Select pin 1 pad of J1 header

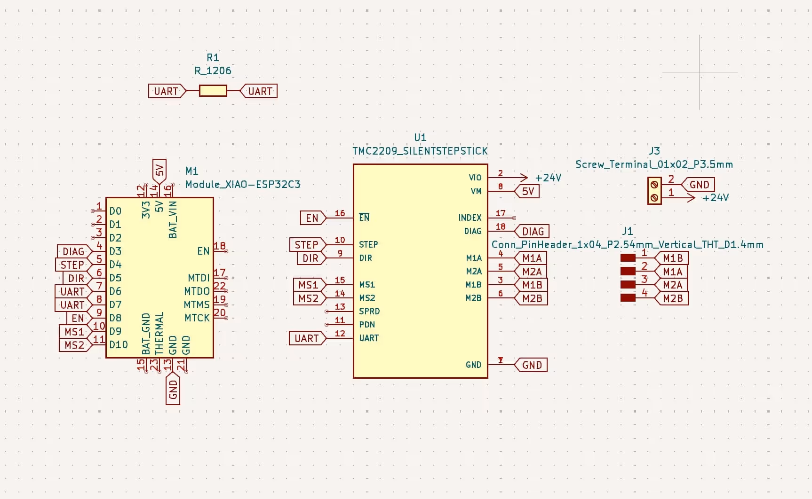628,257
